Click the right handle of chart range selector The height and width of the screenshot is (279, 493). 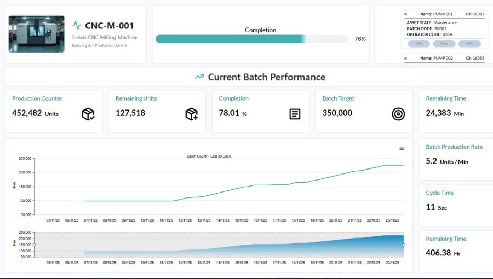click(x=404, y=245)
